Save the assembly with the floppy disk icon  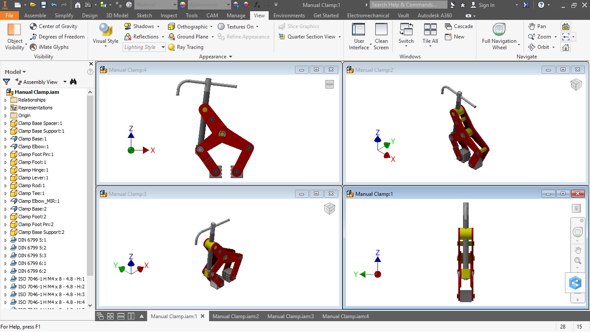coord(43,5)
